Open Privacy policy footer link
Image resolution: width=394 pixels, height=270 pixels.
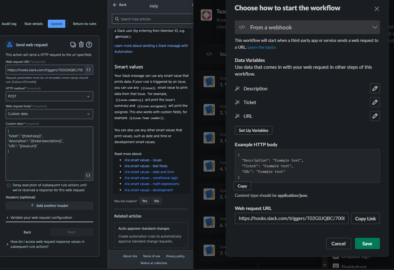175,256
